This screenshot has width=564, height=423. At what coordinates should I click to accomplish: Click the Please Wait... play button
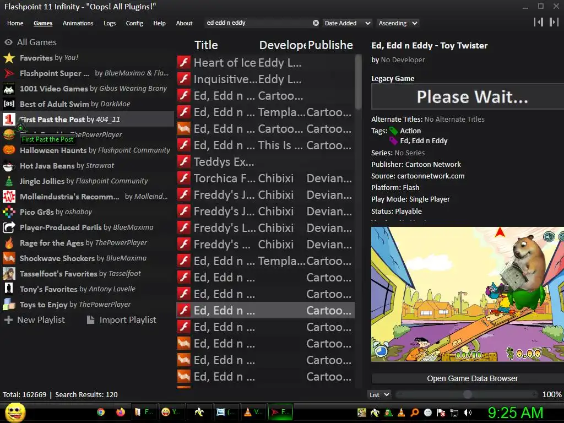pyautogui.click(x=468, y=97)
